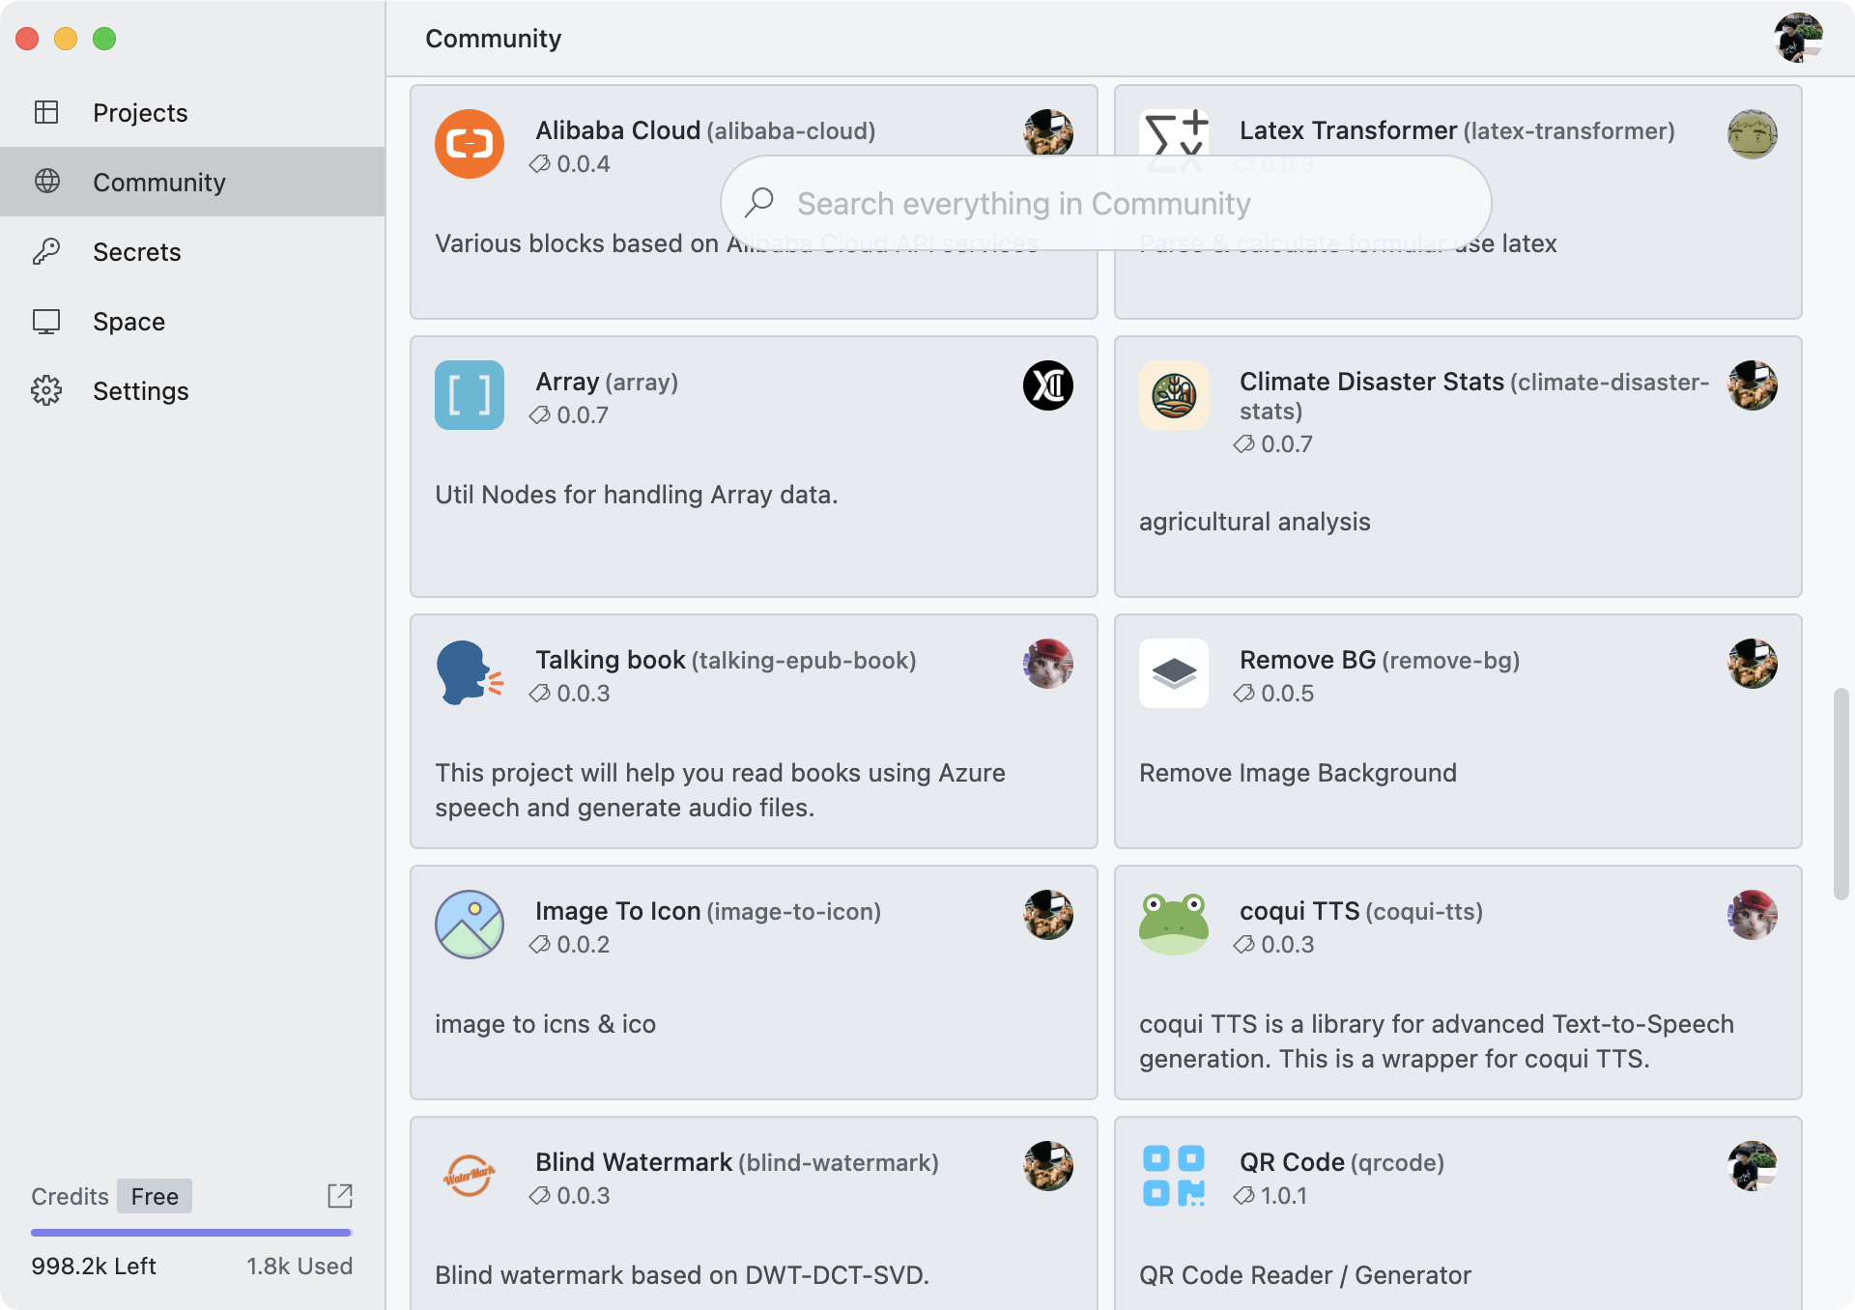Click the Image To Icon picture icon
This screenshot has height=1310, width=1855.
(x=469, y=925)
